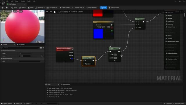Open the toolbar overflow dots next to Hide Unrelated
Screen dimensions: 186x105
[x=98, y=8]
